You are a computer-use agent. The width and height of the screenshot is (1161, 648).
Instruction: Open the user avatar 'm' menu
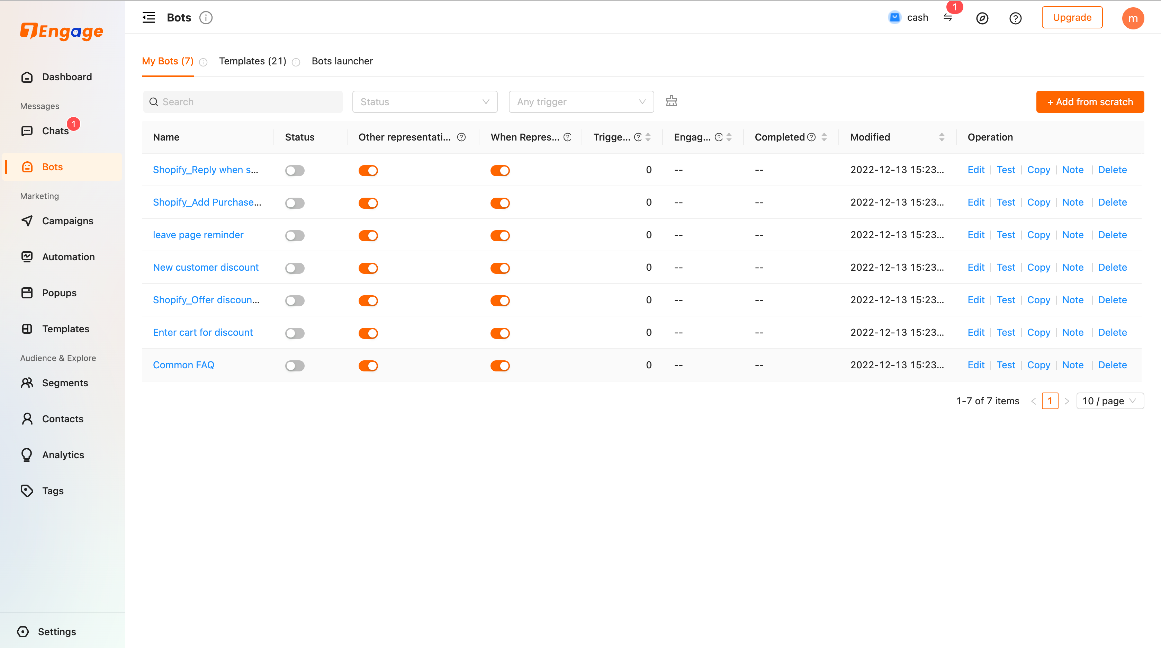click(1133, 18)
